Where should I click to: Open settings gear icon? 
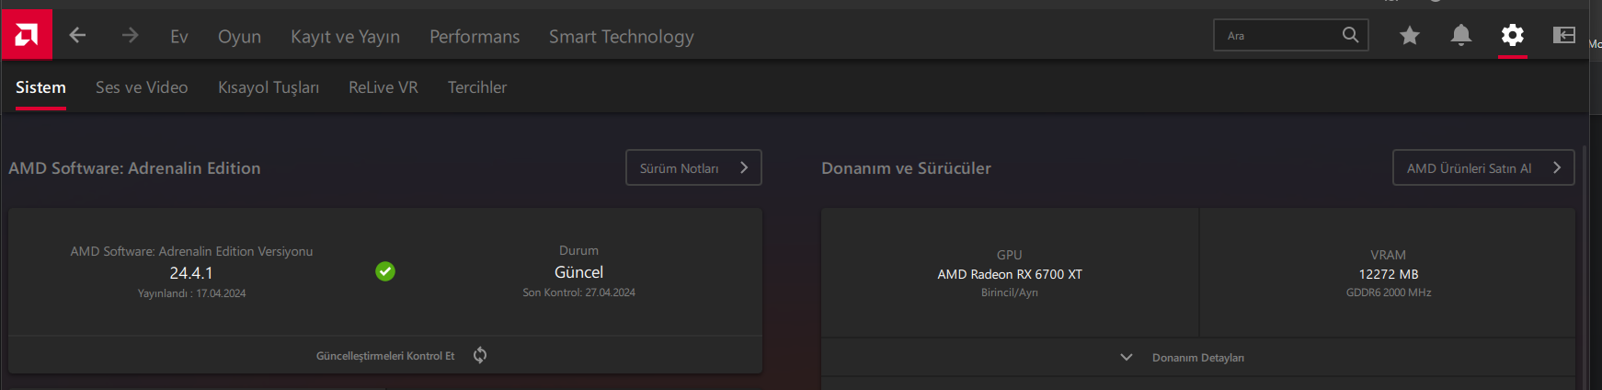(x=1512, y=35)
